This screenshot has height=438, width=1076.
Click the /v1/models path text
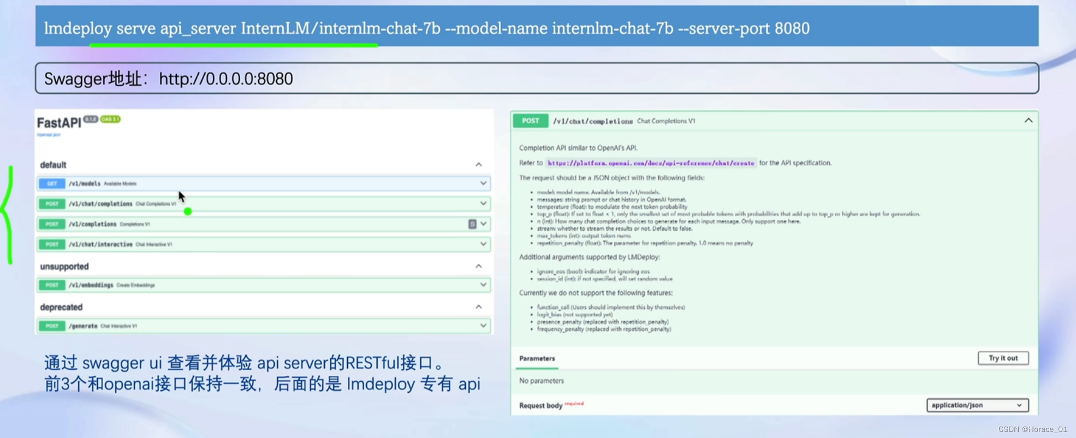pyautogui.click(x=85, y=184)
